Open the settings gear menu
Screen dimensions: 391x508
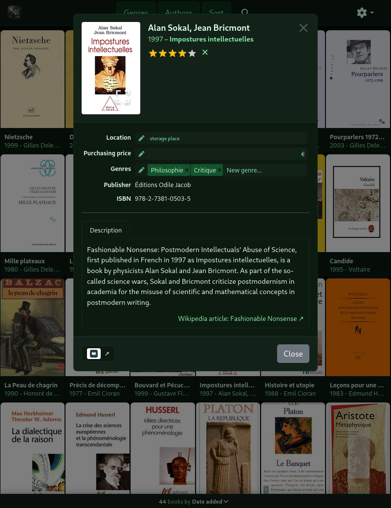tap(365, 13)
